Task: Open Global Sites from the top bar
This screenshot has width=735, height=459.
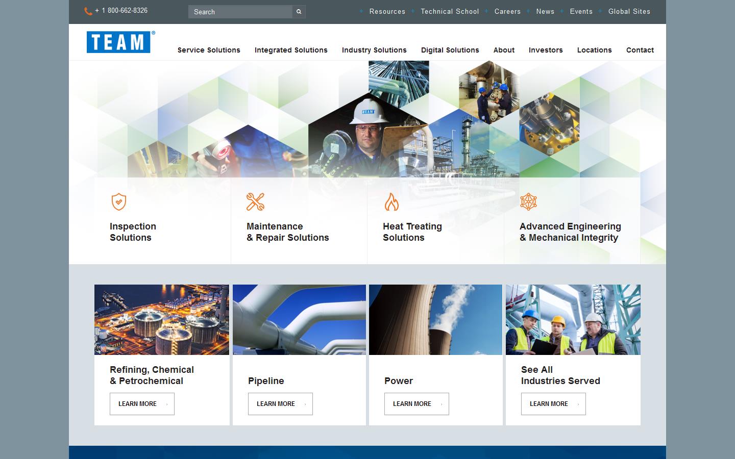Action: click(629, 11)
